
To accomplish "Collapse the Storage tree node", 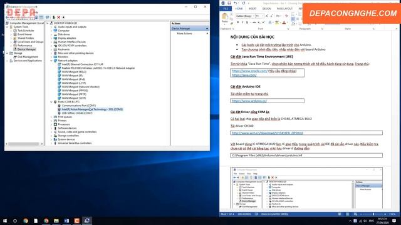I will (x=7, y=53).
